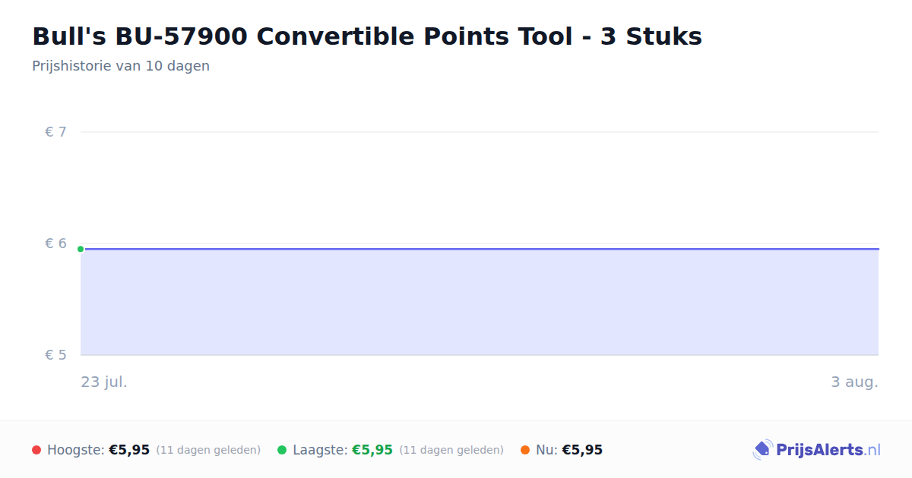Select the green data point on chart start
912x478 pixels.
81,249
